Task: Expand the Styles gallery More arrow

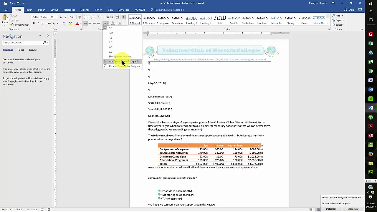Action: (x=328, y=24)
